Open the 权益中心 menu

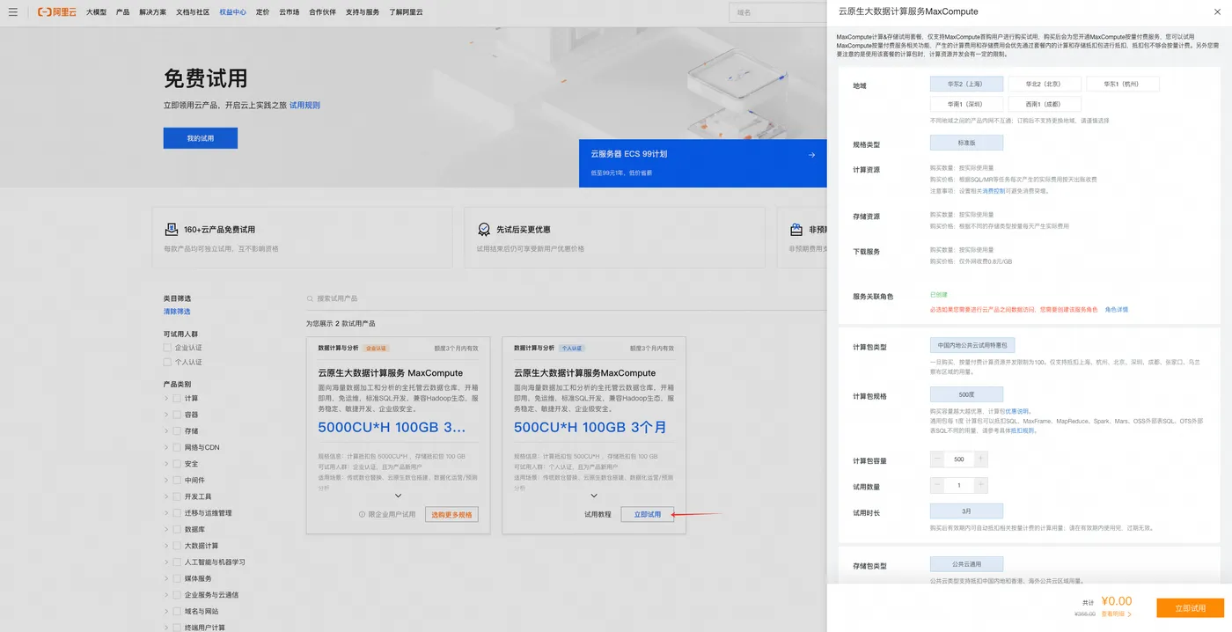[x=233, y=12]
